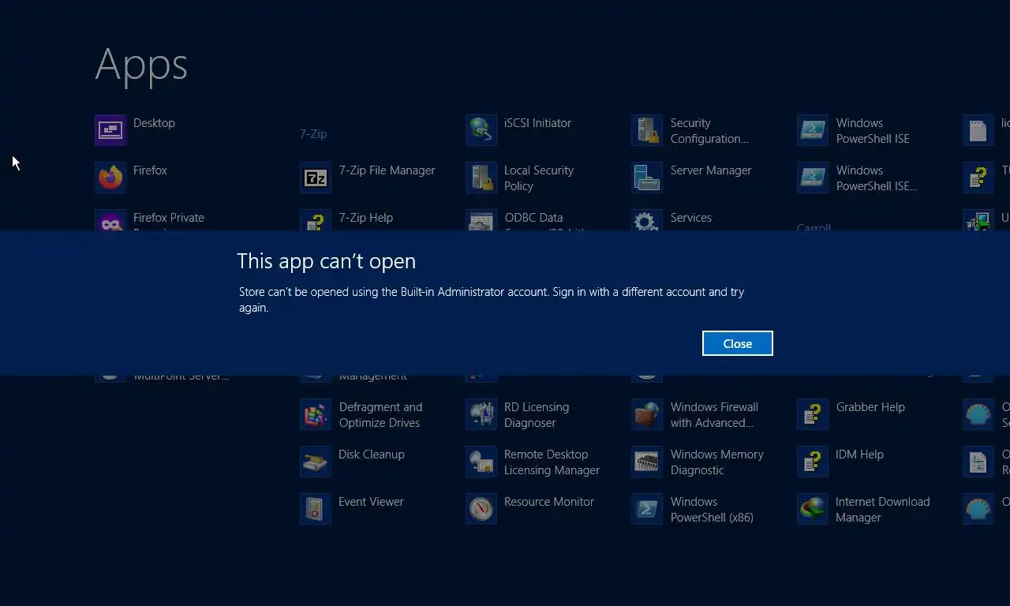Viewport: 1010px width, 606px height.
Task: Open the Defragment and Optimize Drives icon
Action: coord(316,414)
